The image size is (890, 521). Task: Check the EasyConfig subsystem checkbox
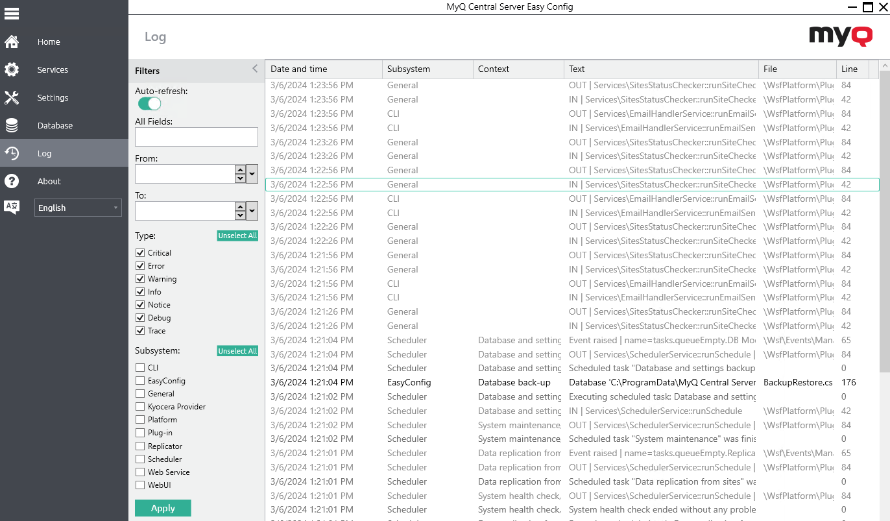[x=140, y=381]
